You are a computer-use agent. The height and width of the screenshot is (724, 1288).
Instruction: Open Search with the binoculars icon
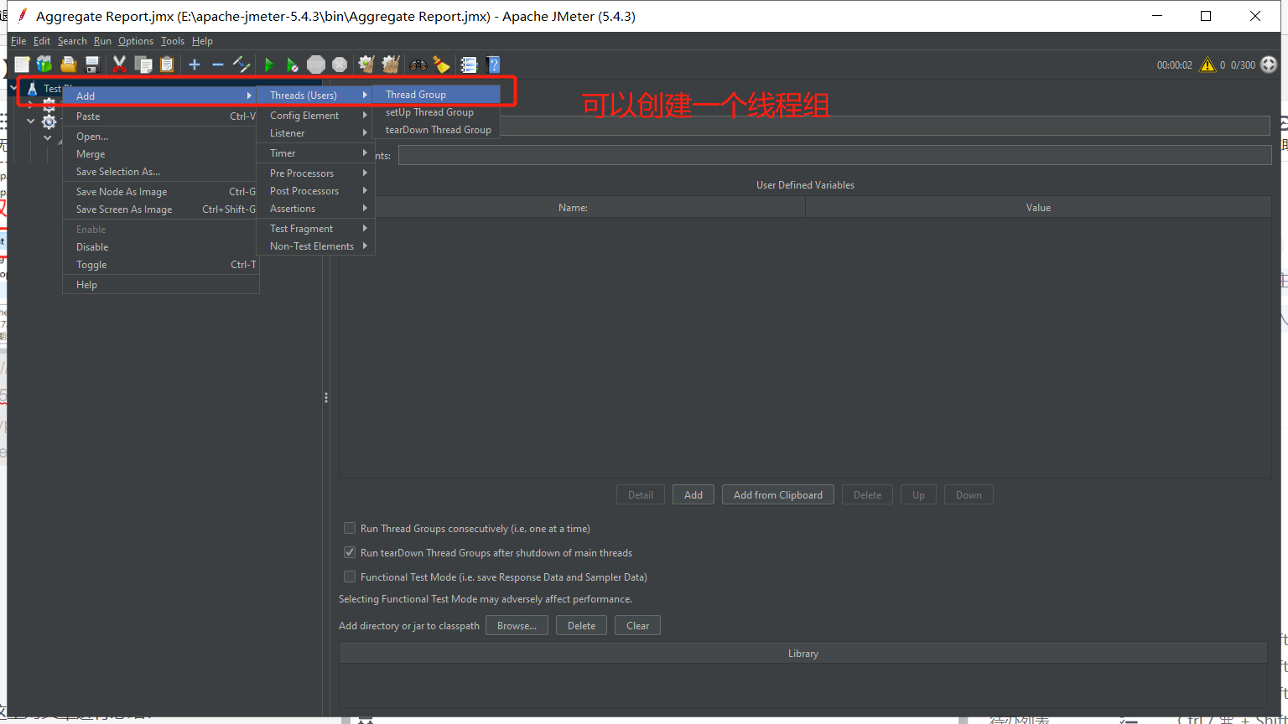tap(418, 65)
